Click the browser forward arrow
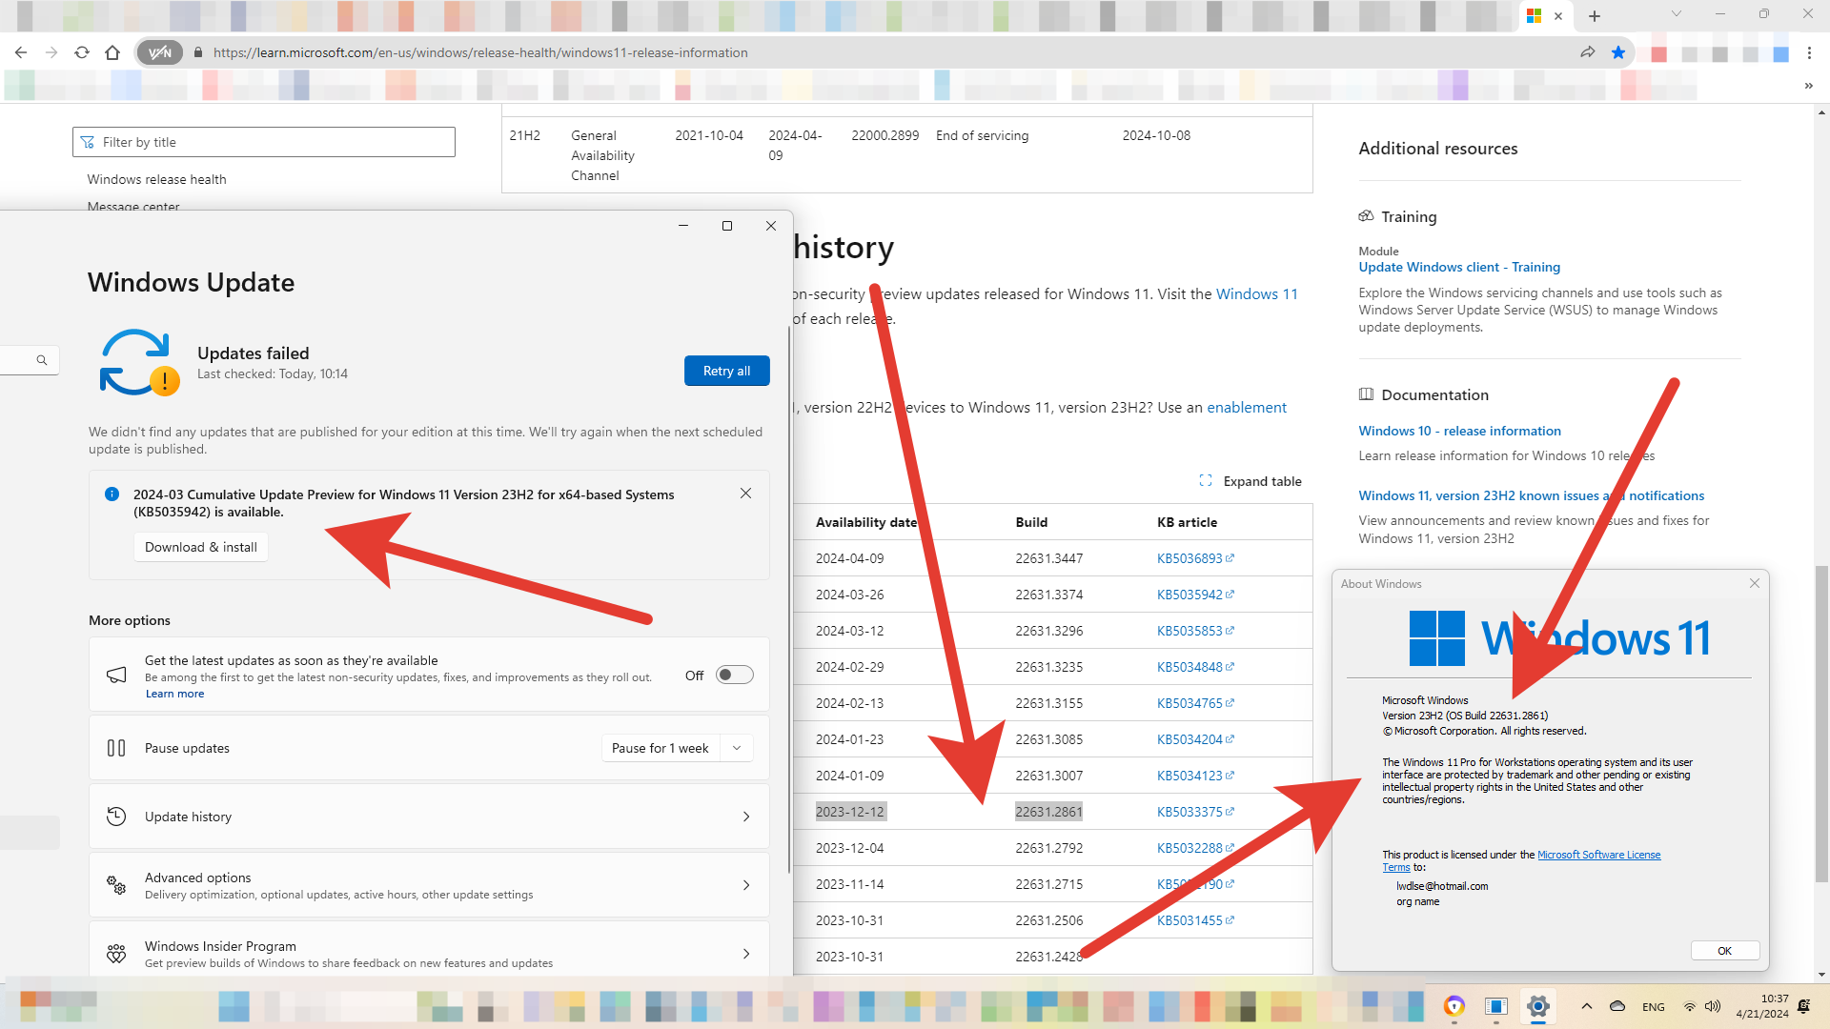 [51, 52]
